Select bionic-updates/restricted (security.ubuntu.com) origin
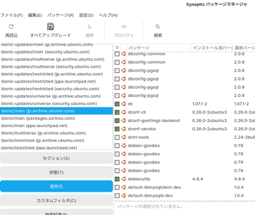Viewport: 255px width, 215px height. [56, 89]
